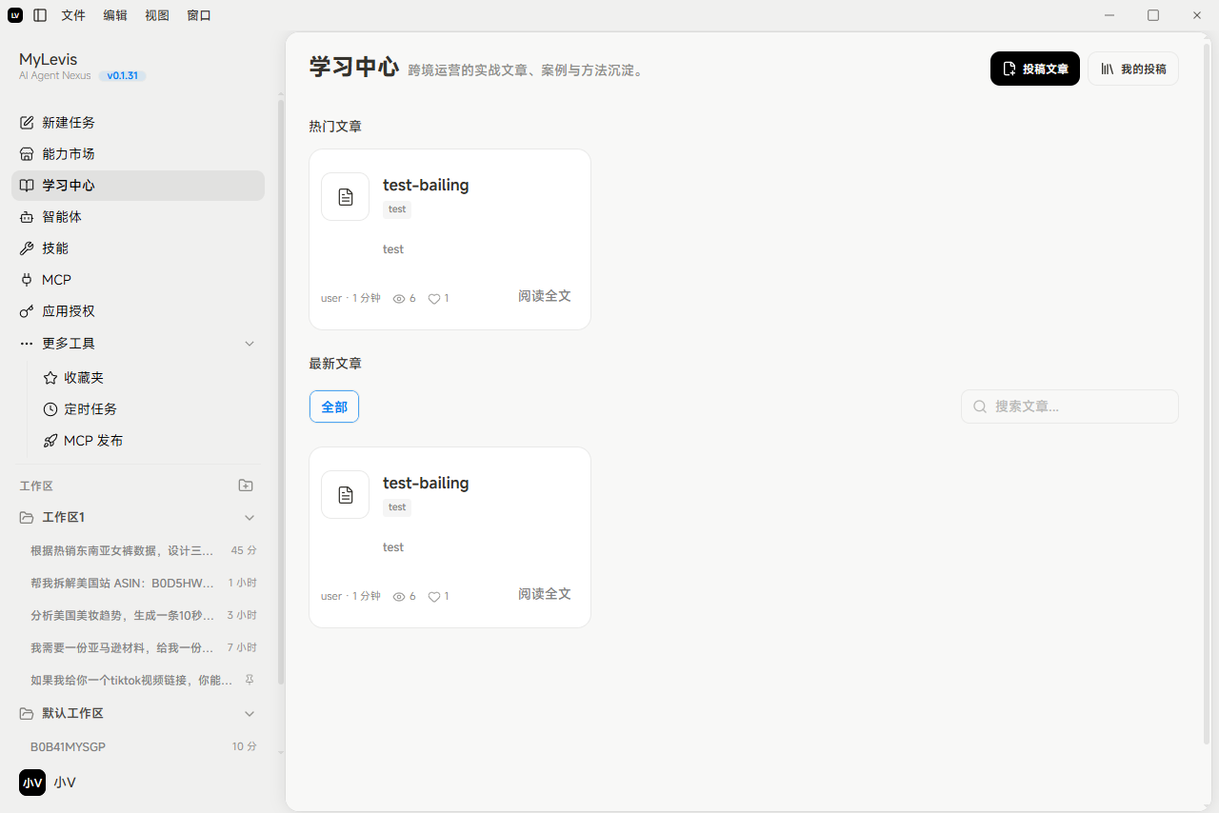
Task: Click the 投稿文章 button
Action: tap(1035, 69)
